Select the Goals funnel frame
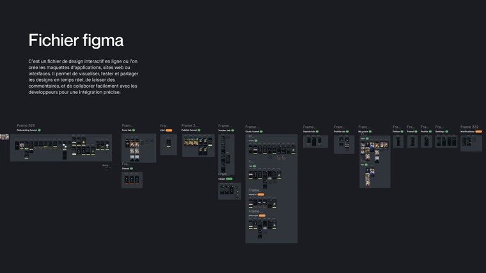Viewport: 486px width, 273px height. (x=271, y=189)
